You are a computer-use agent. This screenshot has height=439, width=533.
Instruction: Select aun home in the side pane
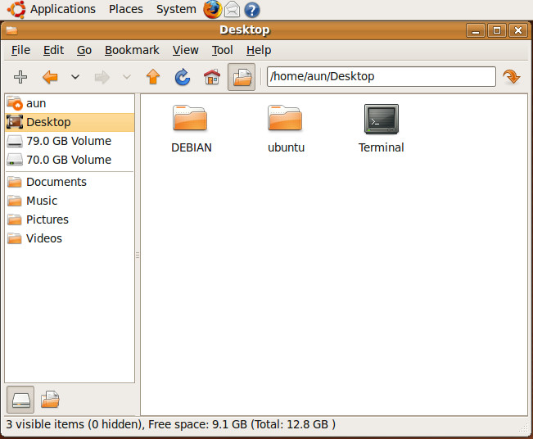(x=70, y=103)
